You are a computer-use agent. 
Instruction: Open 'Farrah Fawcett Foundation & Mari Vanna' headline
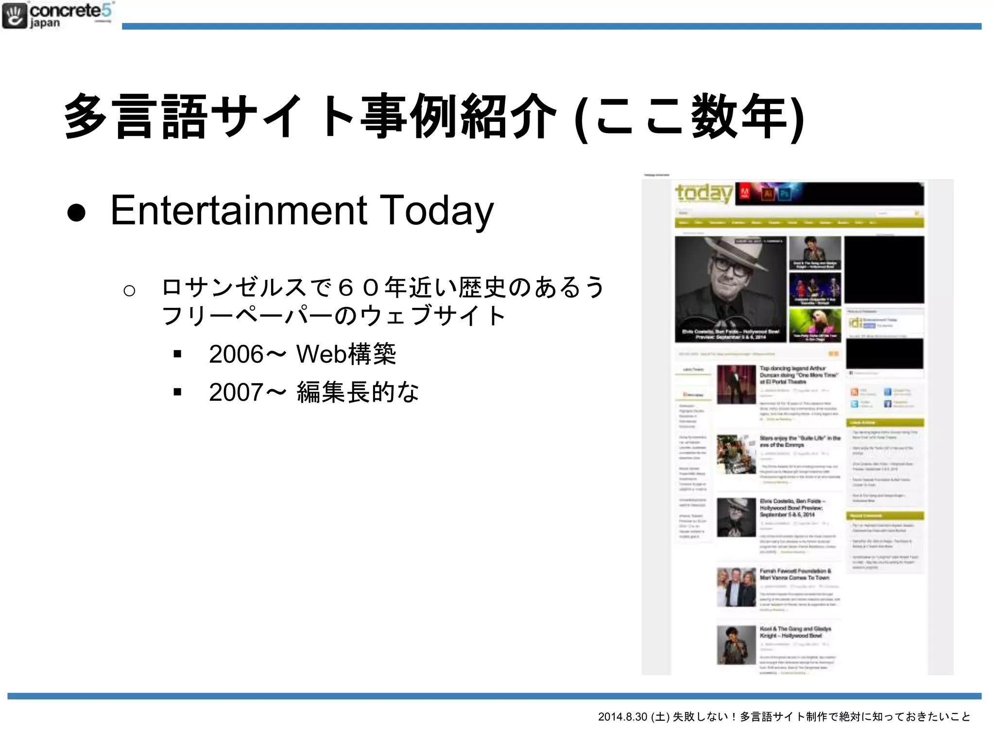pyautogui.click(x=795, y=575)
